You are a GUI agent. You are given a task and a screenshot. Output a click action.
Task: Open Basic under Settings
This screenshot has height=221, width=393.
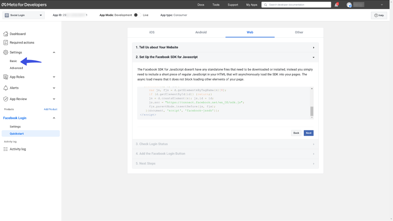[x=13, y=61]
